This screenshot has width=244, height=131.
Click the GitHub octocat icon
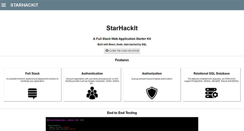(x=107, y=51)
